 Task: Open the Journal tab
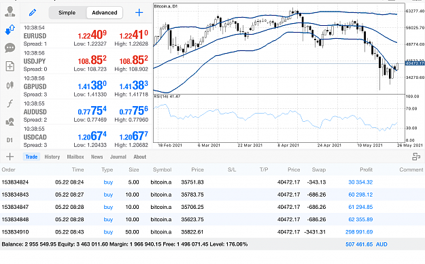click(118, 156)
